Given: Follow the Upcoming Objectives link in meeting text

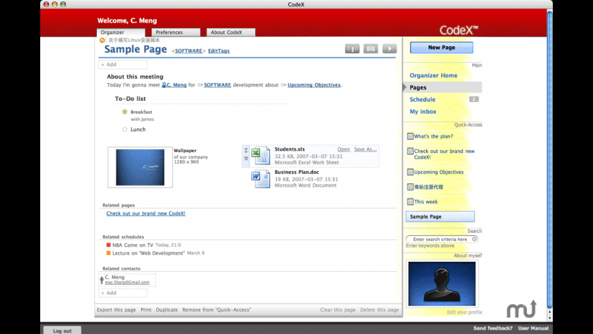Looking at the screenshot, I should [x=314, y=85].
